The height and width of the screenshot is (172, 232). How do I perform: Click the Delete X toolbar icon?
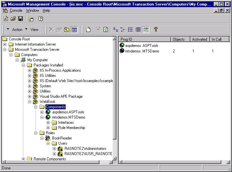pos(51,30)
